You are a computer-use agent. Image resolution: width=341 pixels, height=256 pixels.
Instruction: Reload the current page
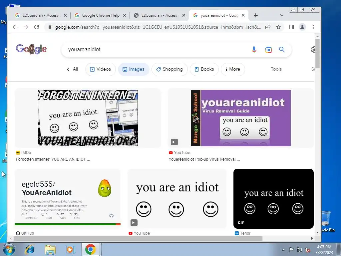click(x=37, y=27)
